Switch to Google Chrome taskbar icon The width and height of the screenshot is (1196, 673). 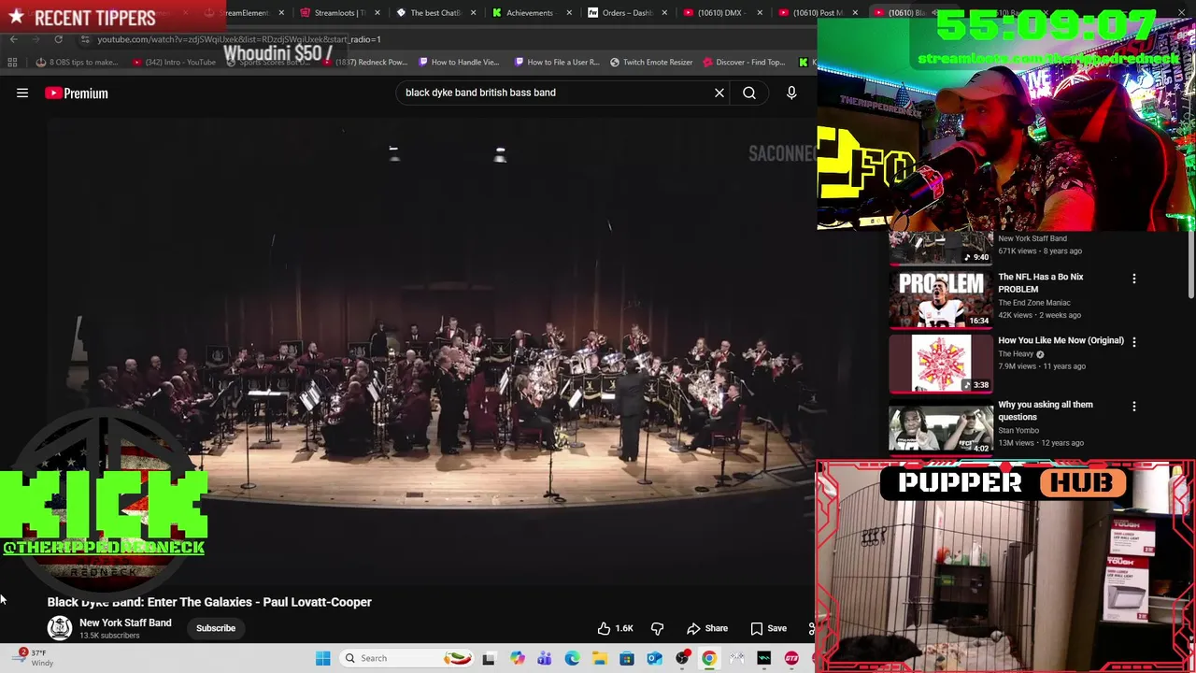point(709,658)
